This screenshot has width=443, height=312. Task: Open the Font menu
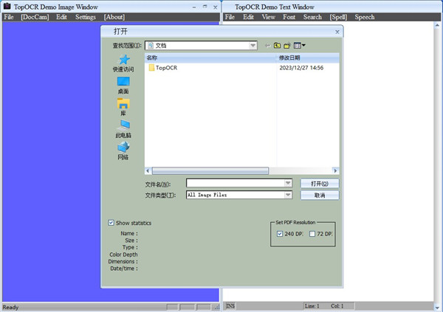pos(289,17)
